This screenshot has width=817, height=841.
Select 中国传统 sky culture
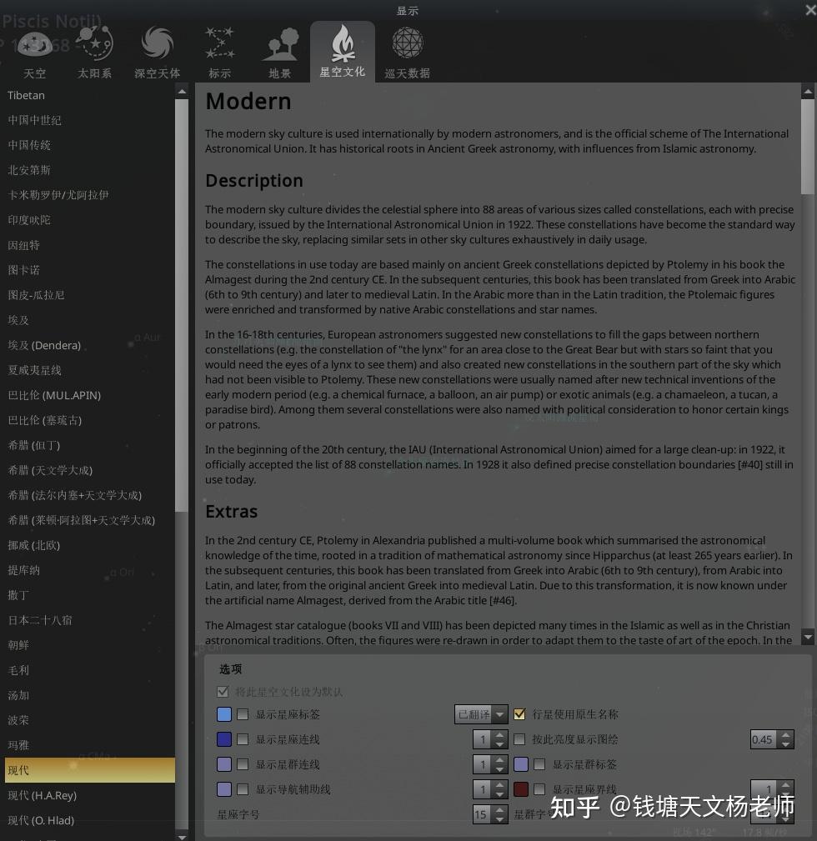click(x=89, y=145)
